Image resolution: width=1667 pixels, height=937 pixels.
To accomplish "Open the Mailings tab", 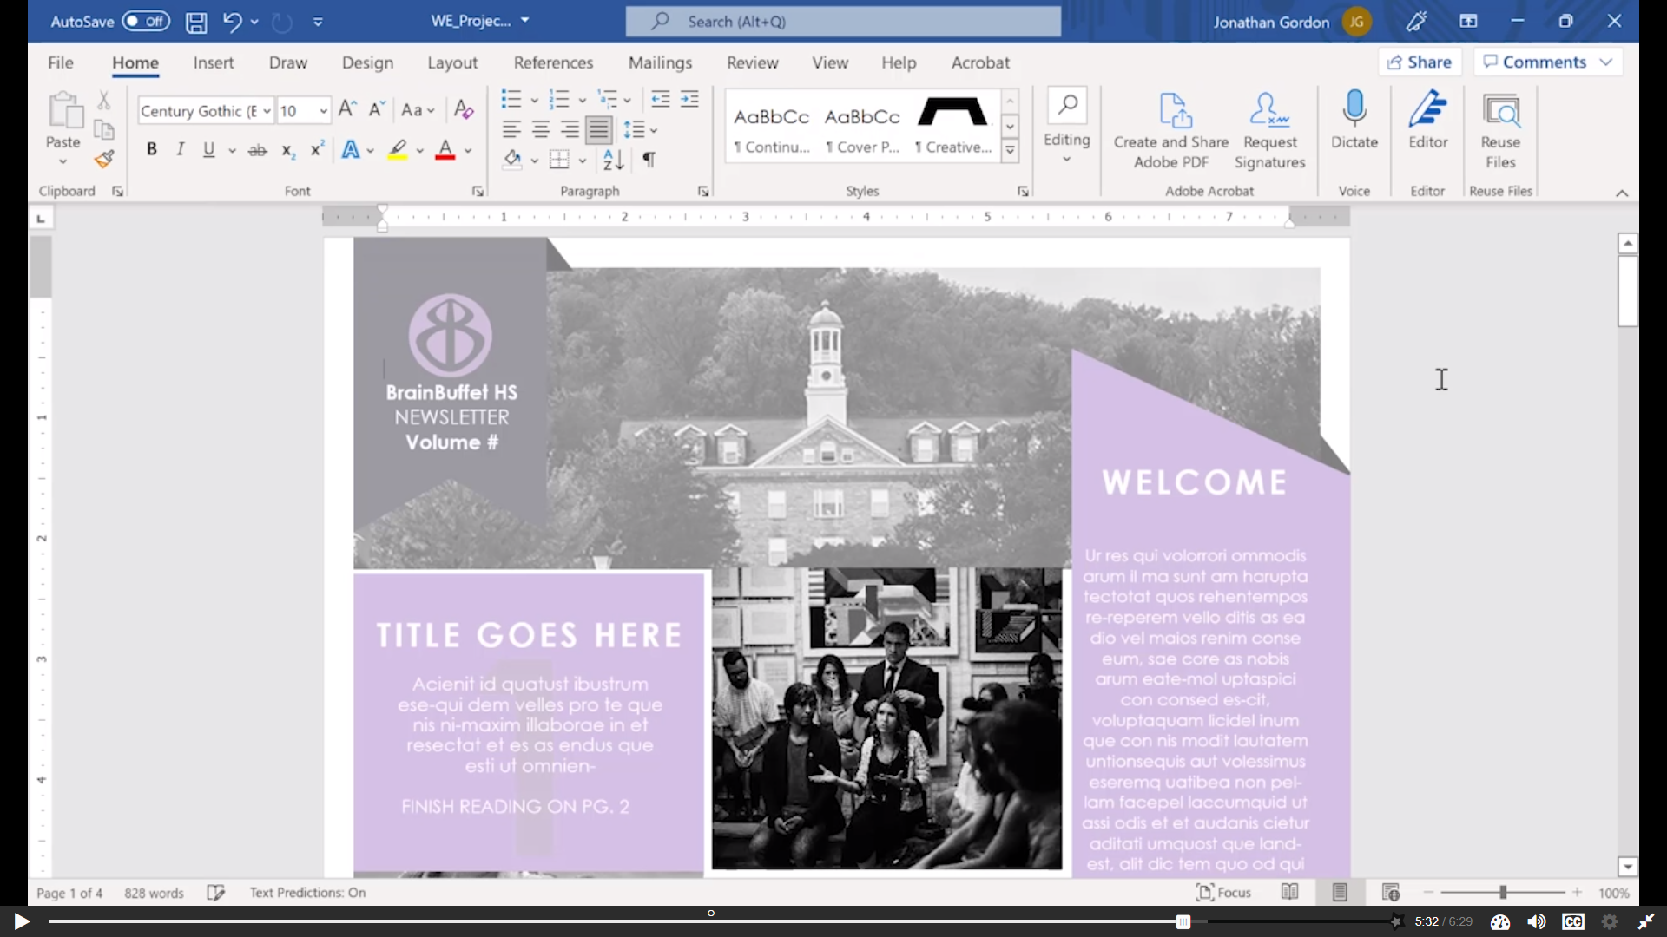I will pyautogui.click(x=660, y=62).
